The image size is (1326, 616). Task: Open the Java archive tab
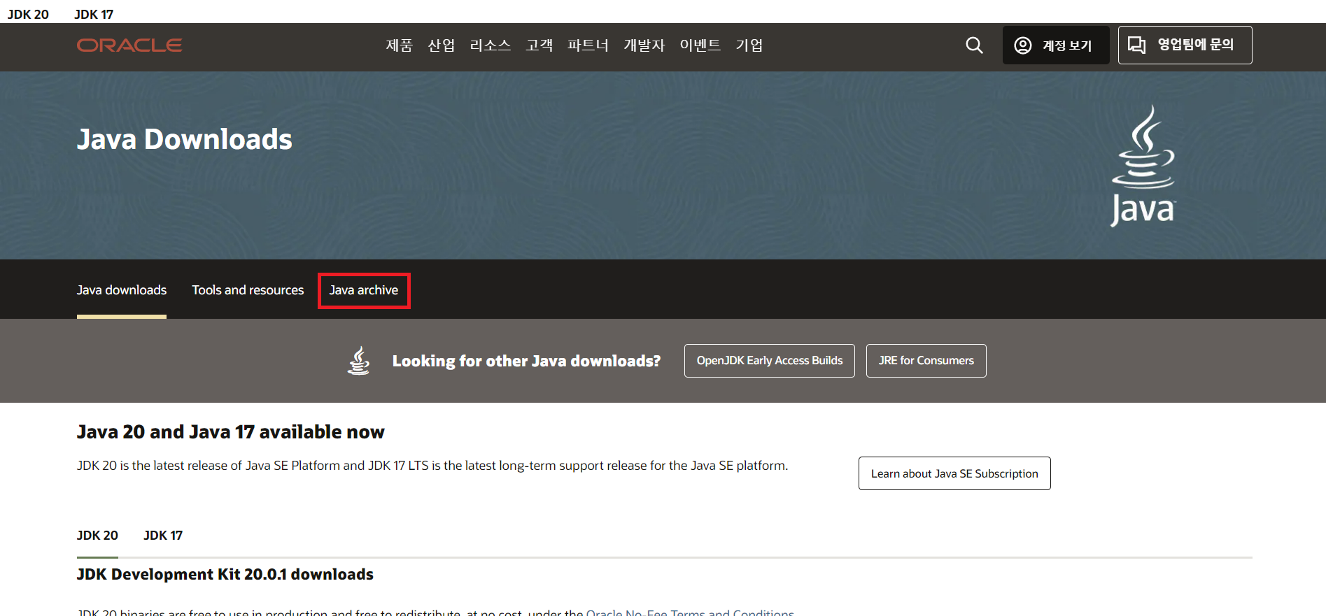point(364,290)
